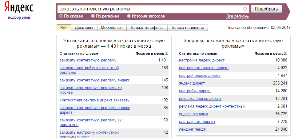Clear the search field with the X icon
Image resolution: width=298 pixels, height=138 pixels.
[245, 9]
